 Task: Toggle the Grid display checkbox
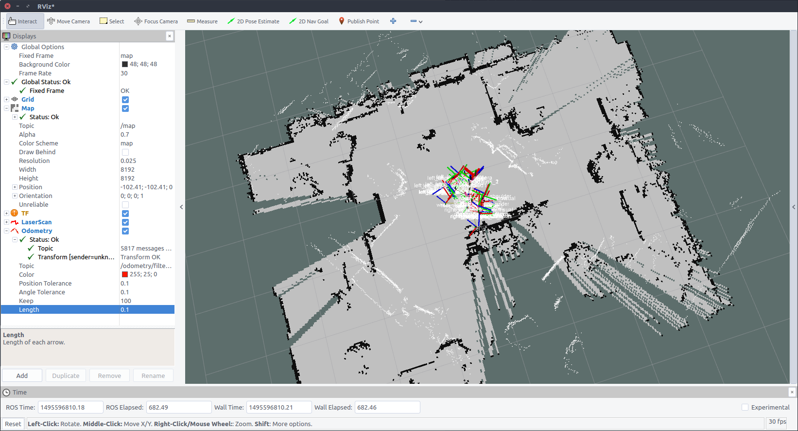[x=125, y=99]
